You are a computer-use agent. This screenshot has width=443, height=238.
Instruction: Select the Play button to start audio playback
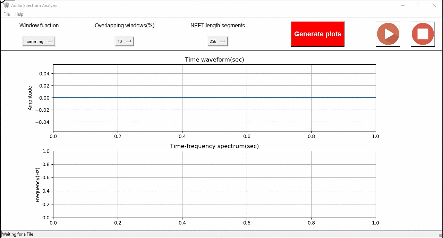pyautogui.click(x=388, y=34)
